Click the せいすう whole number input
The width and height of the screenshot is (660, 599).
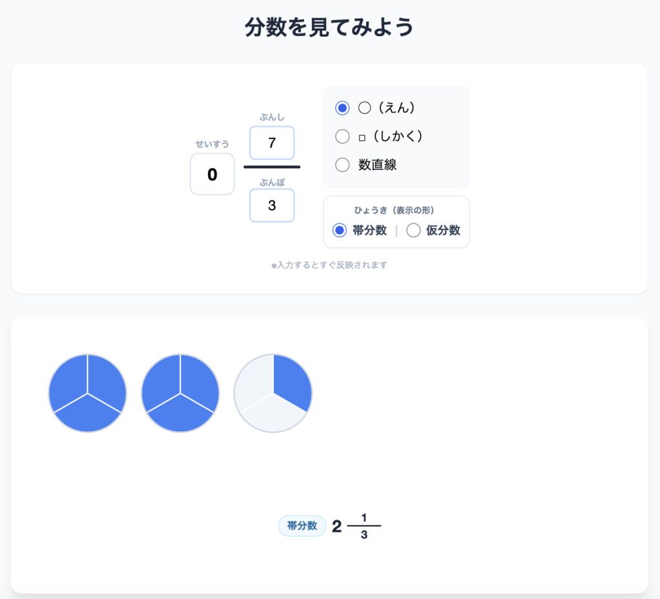pyautogui.click(x=212, y=174)
